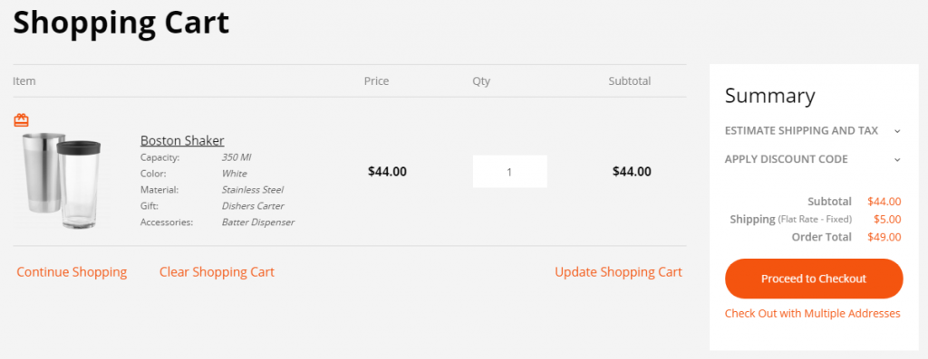Click the orange gift icon above product image
The image size is (928, 359).
tap(22, 120)
